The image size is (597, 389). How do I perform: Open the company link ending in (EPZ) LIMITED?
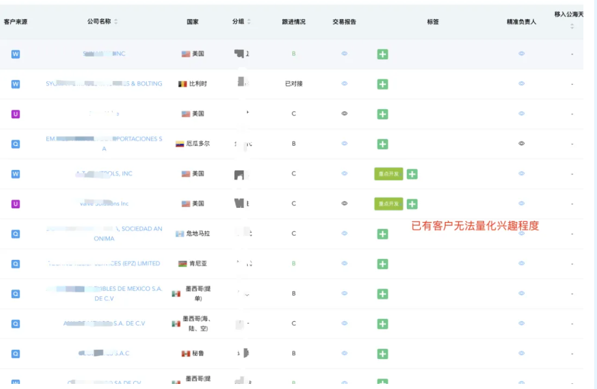(x=104, y=263)
